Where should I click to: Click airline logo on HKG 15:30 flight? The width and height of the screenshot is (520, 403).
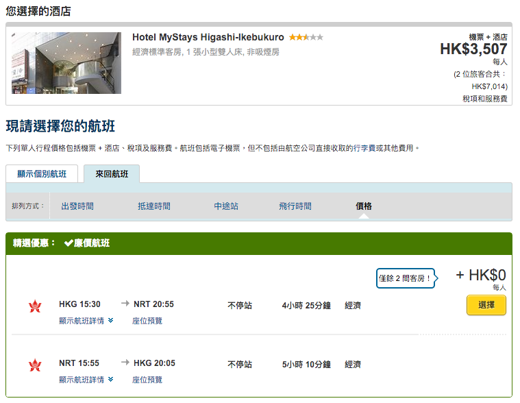click(35, 306)
